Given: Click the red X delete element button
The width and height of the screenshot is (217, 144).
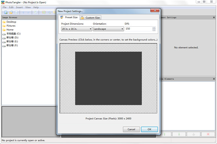Looking at the screenshot, I should pos(208,134).
